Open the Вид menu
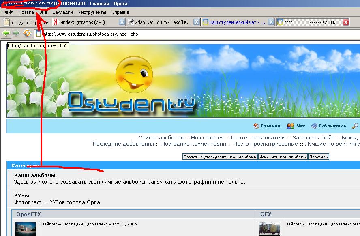This screenshot has width=360, height=236. (x=43, y=12)
